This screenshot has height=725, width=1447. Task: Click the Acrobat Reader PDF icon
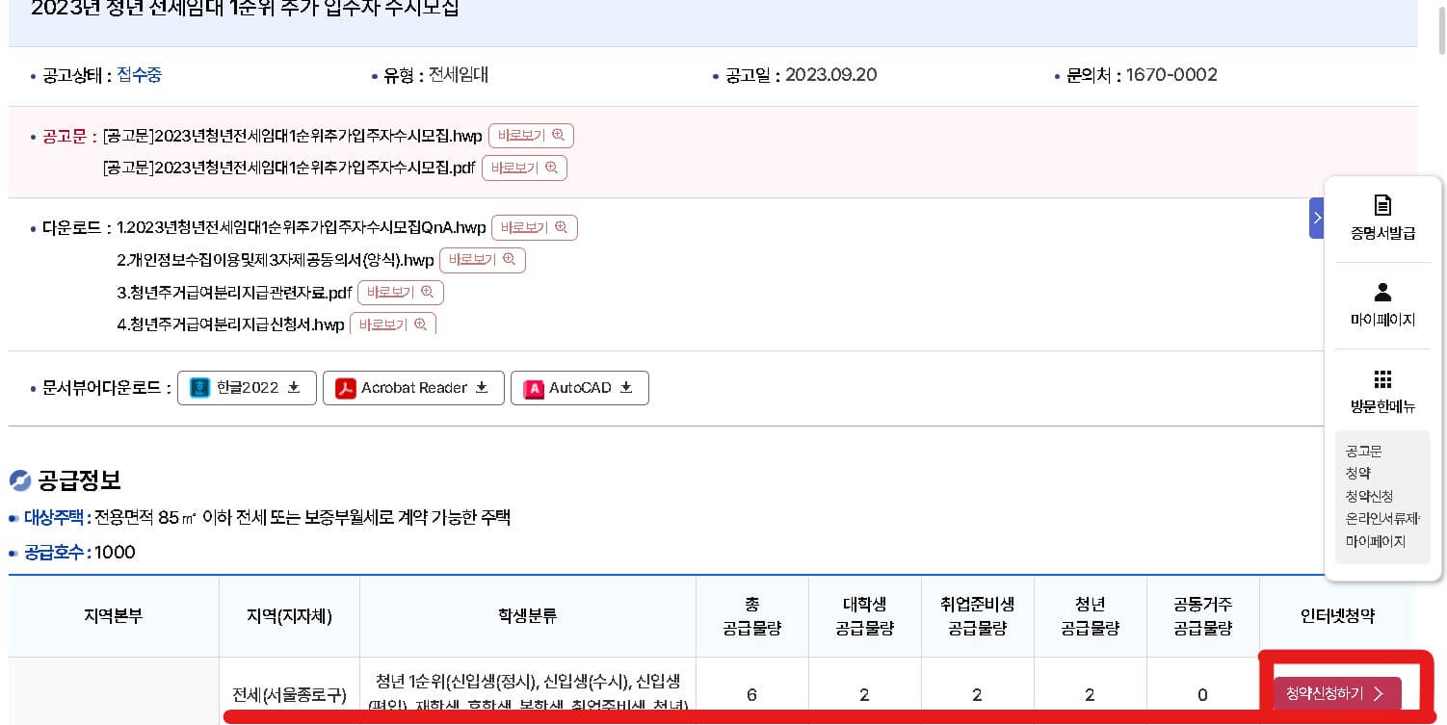345,388
